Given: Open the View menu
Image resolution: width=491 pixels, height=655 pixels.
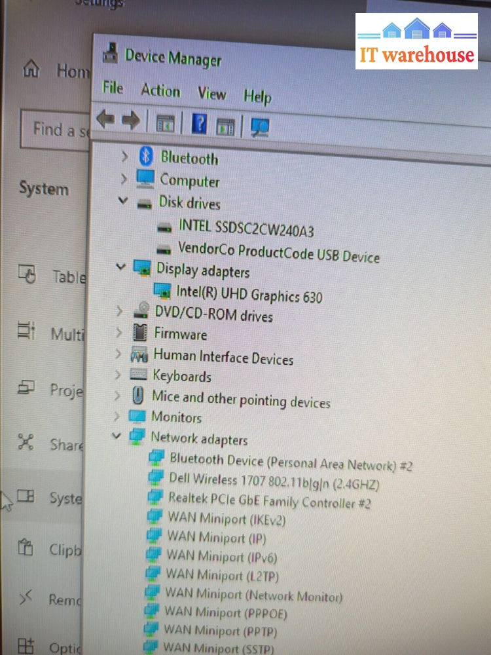Looking at the screenshot, I should coord(211,94).
